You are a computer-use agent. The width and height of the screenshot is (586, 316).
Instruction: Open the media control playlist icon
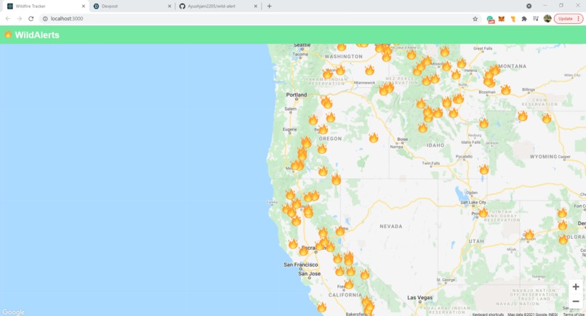[536, 19]
